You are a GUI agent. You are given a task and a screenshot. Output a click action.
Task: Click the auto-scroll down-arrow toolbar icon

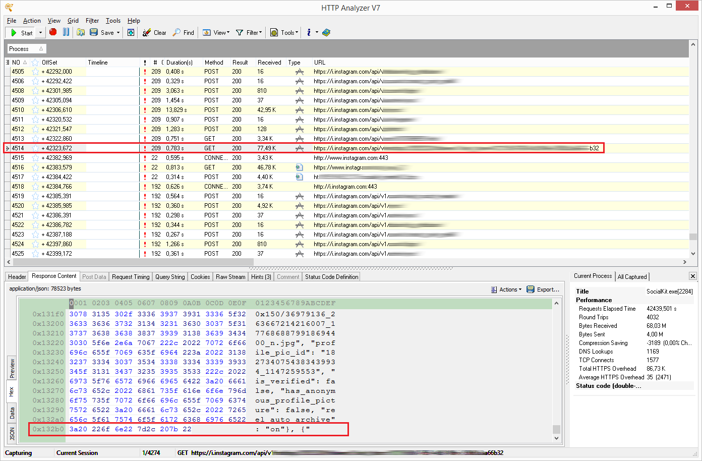pos(131,32)
